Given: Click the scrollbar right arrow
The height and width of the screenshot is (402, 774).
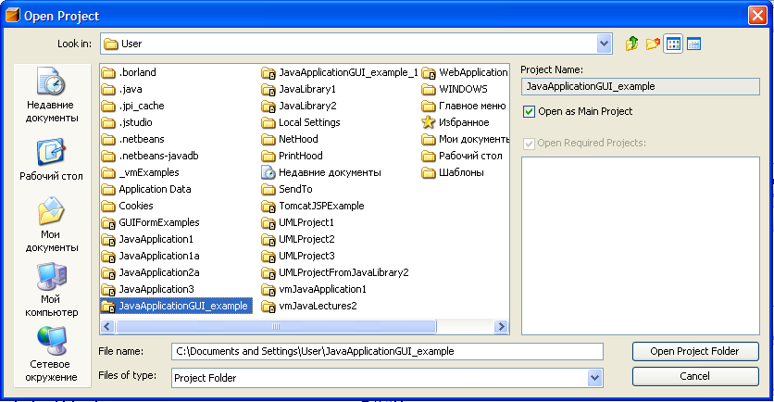Looking at the screenshot, I should [502, 326].
